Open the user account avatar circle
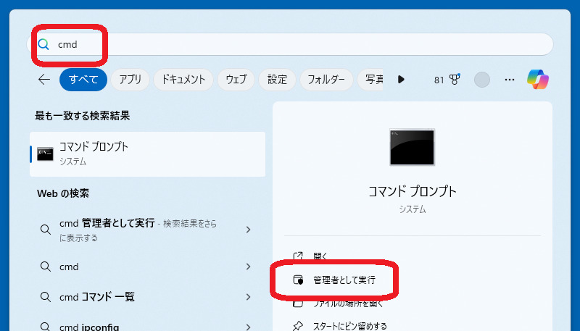Viewport: 580px width, 331px height. click(482, 80)
